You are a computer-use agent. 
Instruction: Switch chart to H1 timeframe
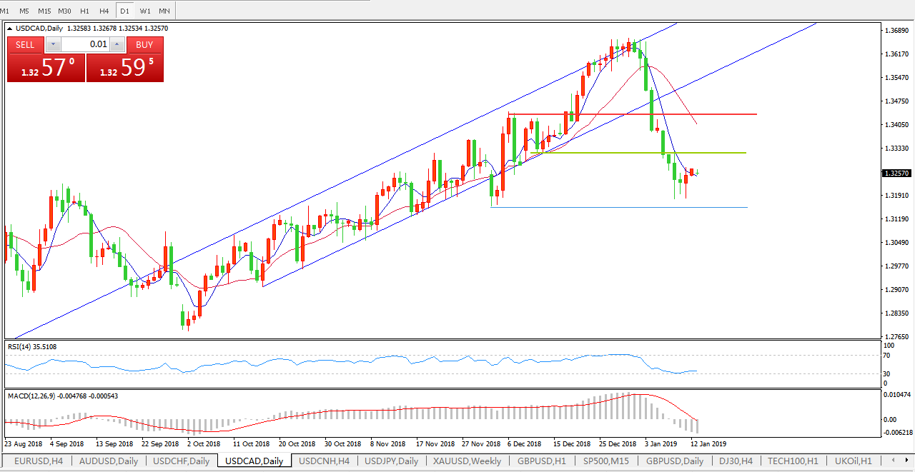pos(84,11)
